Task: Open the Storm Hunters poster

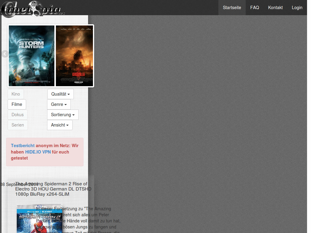Action: (32, 56)
